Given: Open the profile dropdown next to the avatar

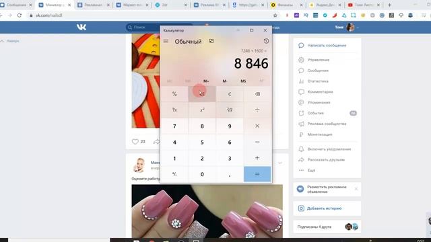Looking at the screenshot, I should (x=358, y=28).
